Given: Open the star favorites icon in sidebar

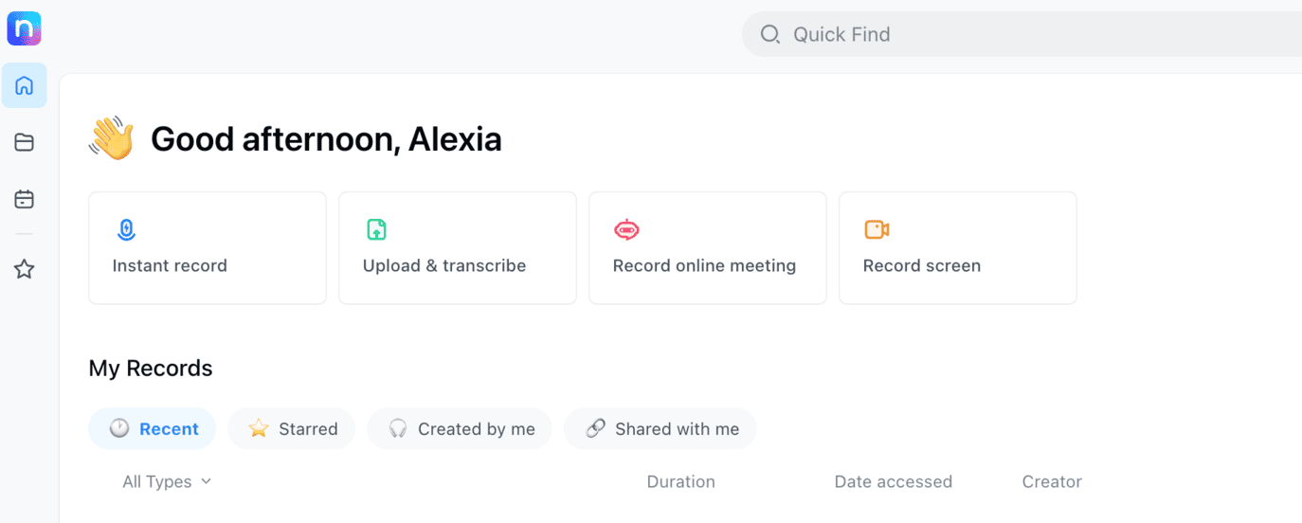Looking at the screenshot, I should click(x=25, y=270).
